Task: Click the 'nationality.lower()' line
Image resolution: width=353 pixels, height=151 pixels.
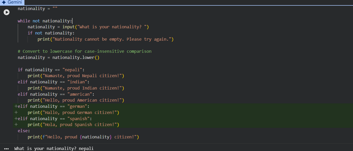Action: [58, 57]
